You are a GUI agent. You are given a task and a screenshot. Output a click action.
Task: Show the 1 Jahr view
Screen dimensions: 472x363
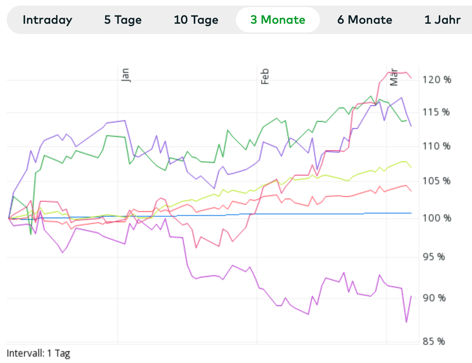click(442, 20)
